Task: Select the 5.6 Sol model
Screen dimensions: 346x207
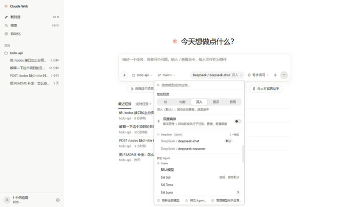Action: [198, 177]
